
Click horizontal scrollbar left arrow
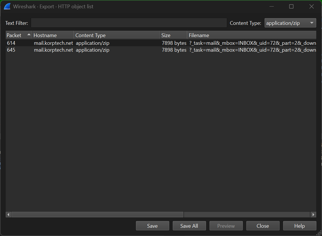click(x=9, y=214)
